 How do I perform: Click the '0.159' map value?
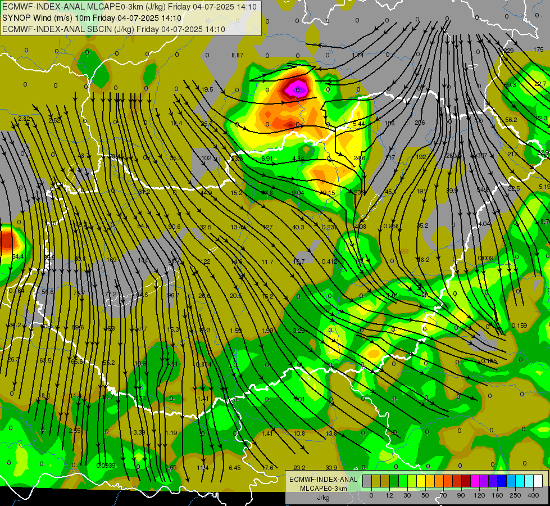(x=520, y=326)
